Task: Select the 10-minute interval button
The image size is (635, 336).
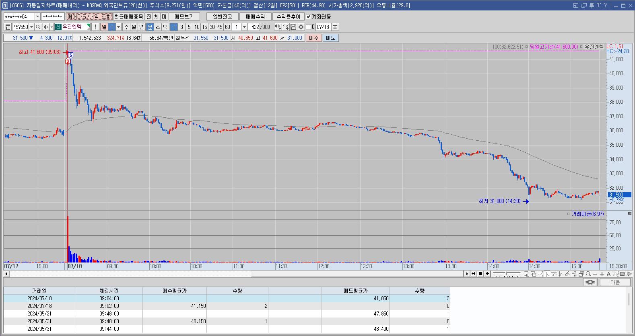Action: pyautogui.click(x=197, y=27)
